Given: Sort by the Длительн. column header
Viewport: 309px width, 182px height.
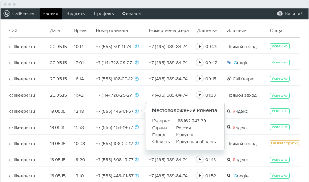Looking at the screenshot, I should (207, 30).
